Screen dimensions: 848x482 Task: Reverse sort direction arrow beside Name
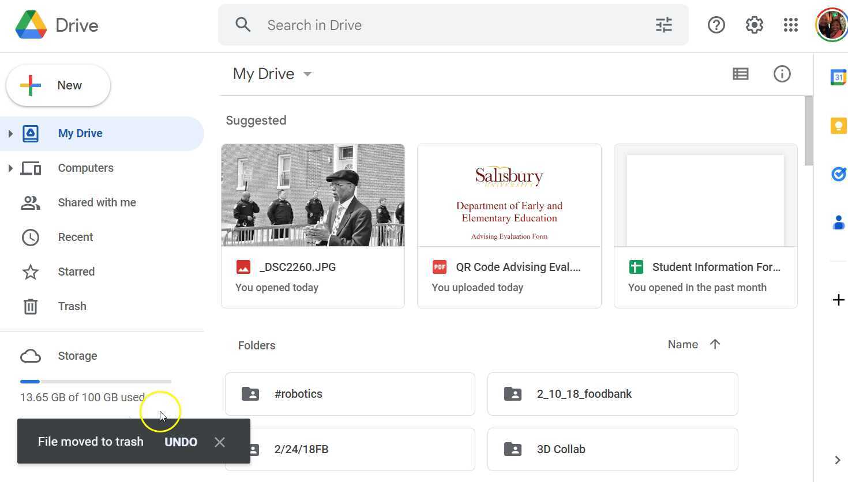click(x=715, y=344)
